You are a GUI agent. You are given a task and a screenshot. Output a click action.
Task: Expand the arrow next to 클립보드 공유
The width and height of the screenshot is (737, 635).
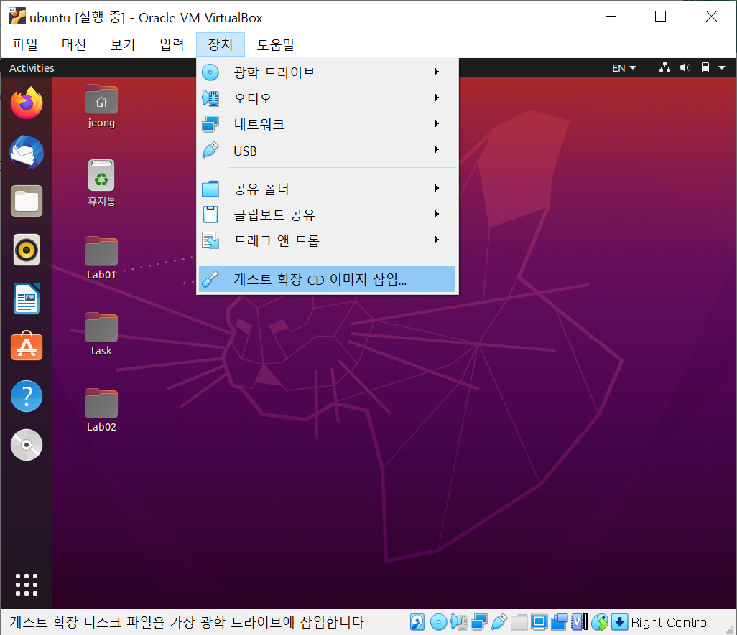437,214
